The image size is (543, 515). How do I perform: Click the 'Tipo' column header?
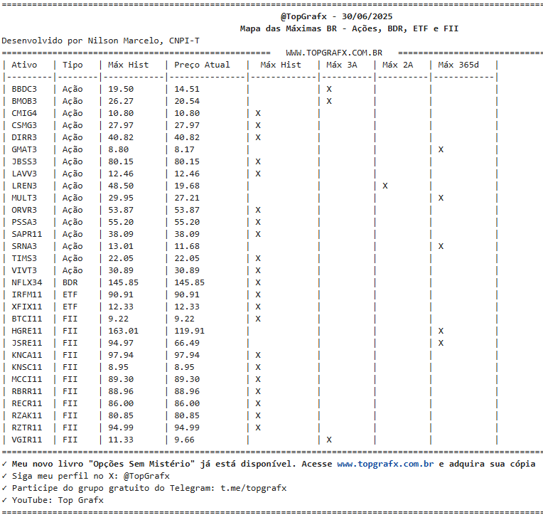72,65
